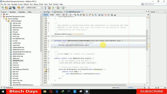
Task: Collapse the main method fold at line 187
Action: coord(49,58)
